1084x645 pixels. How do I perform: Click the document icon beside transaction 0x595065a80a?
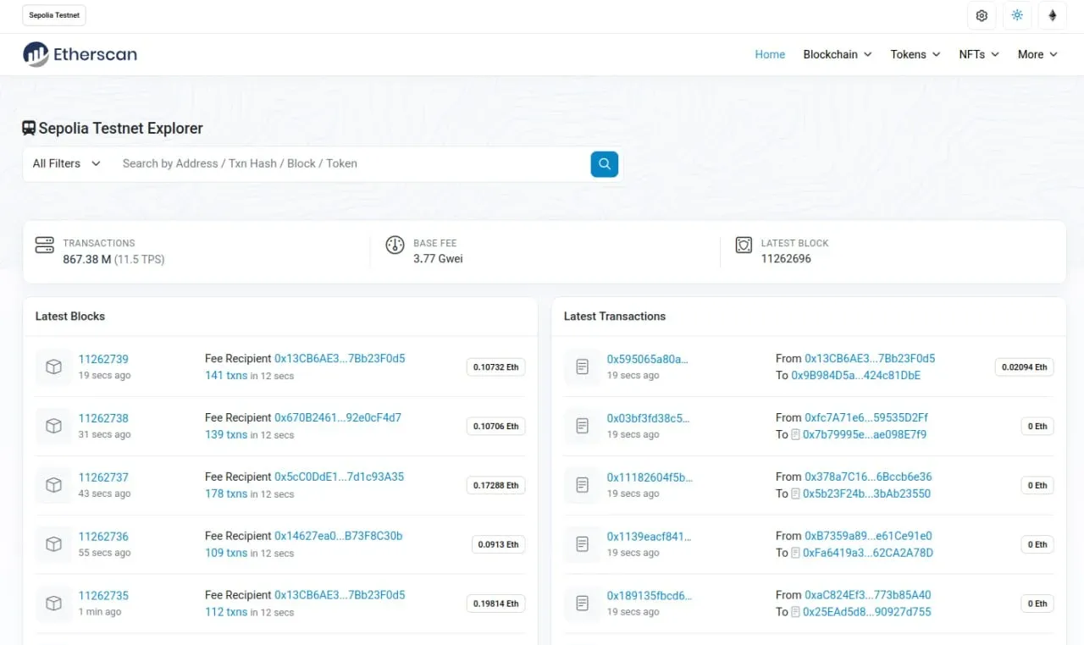click(x=582, y=367)
